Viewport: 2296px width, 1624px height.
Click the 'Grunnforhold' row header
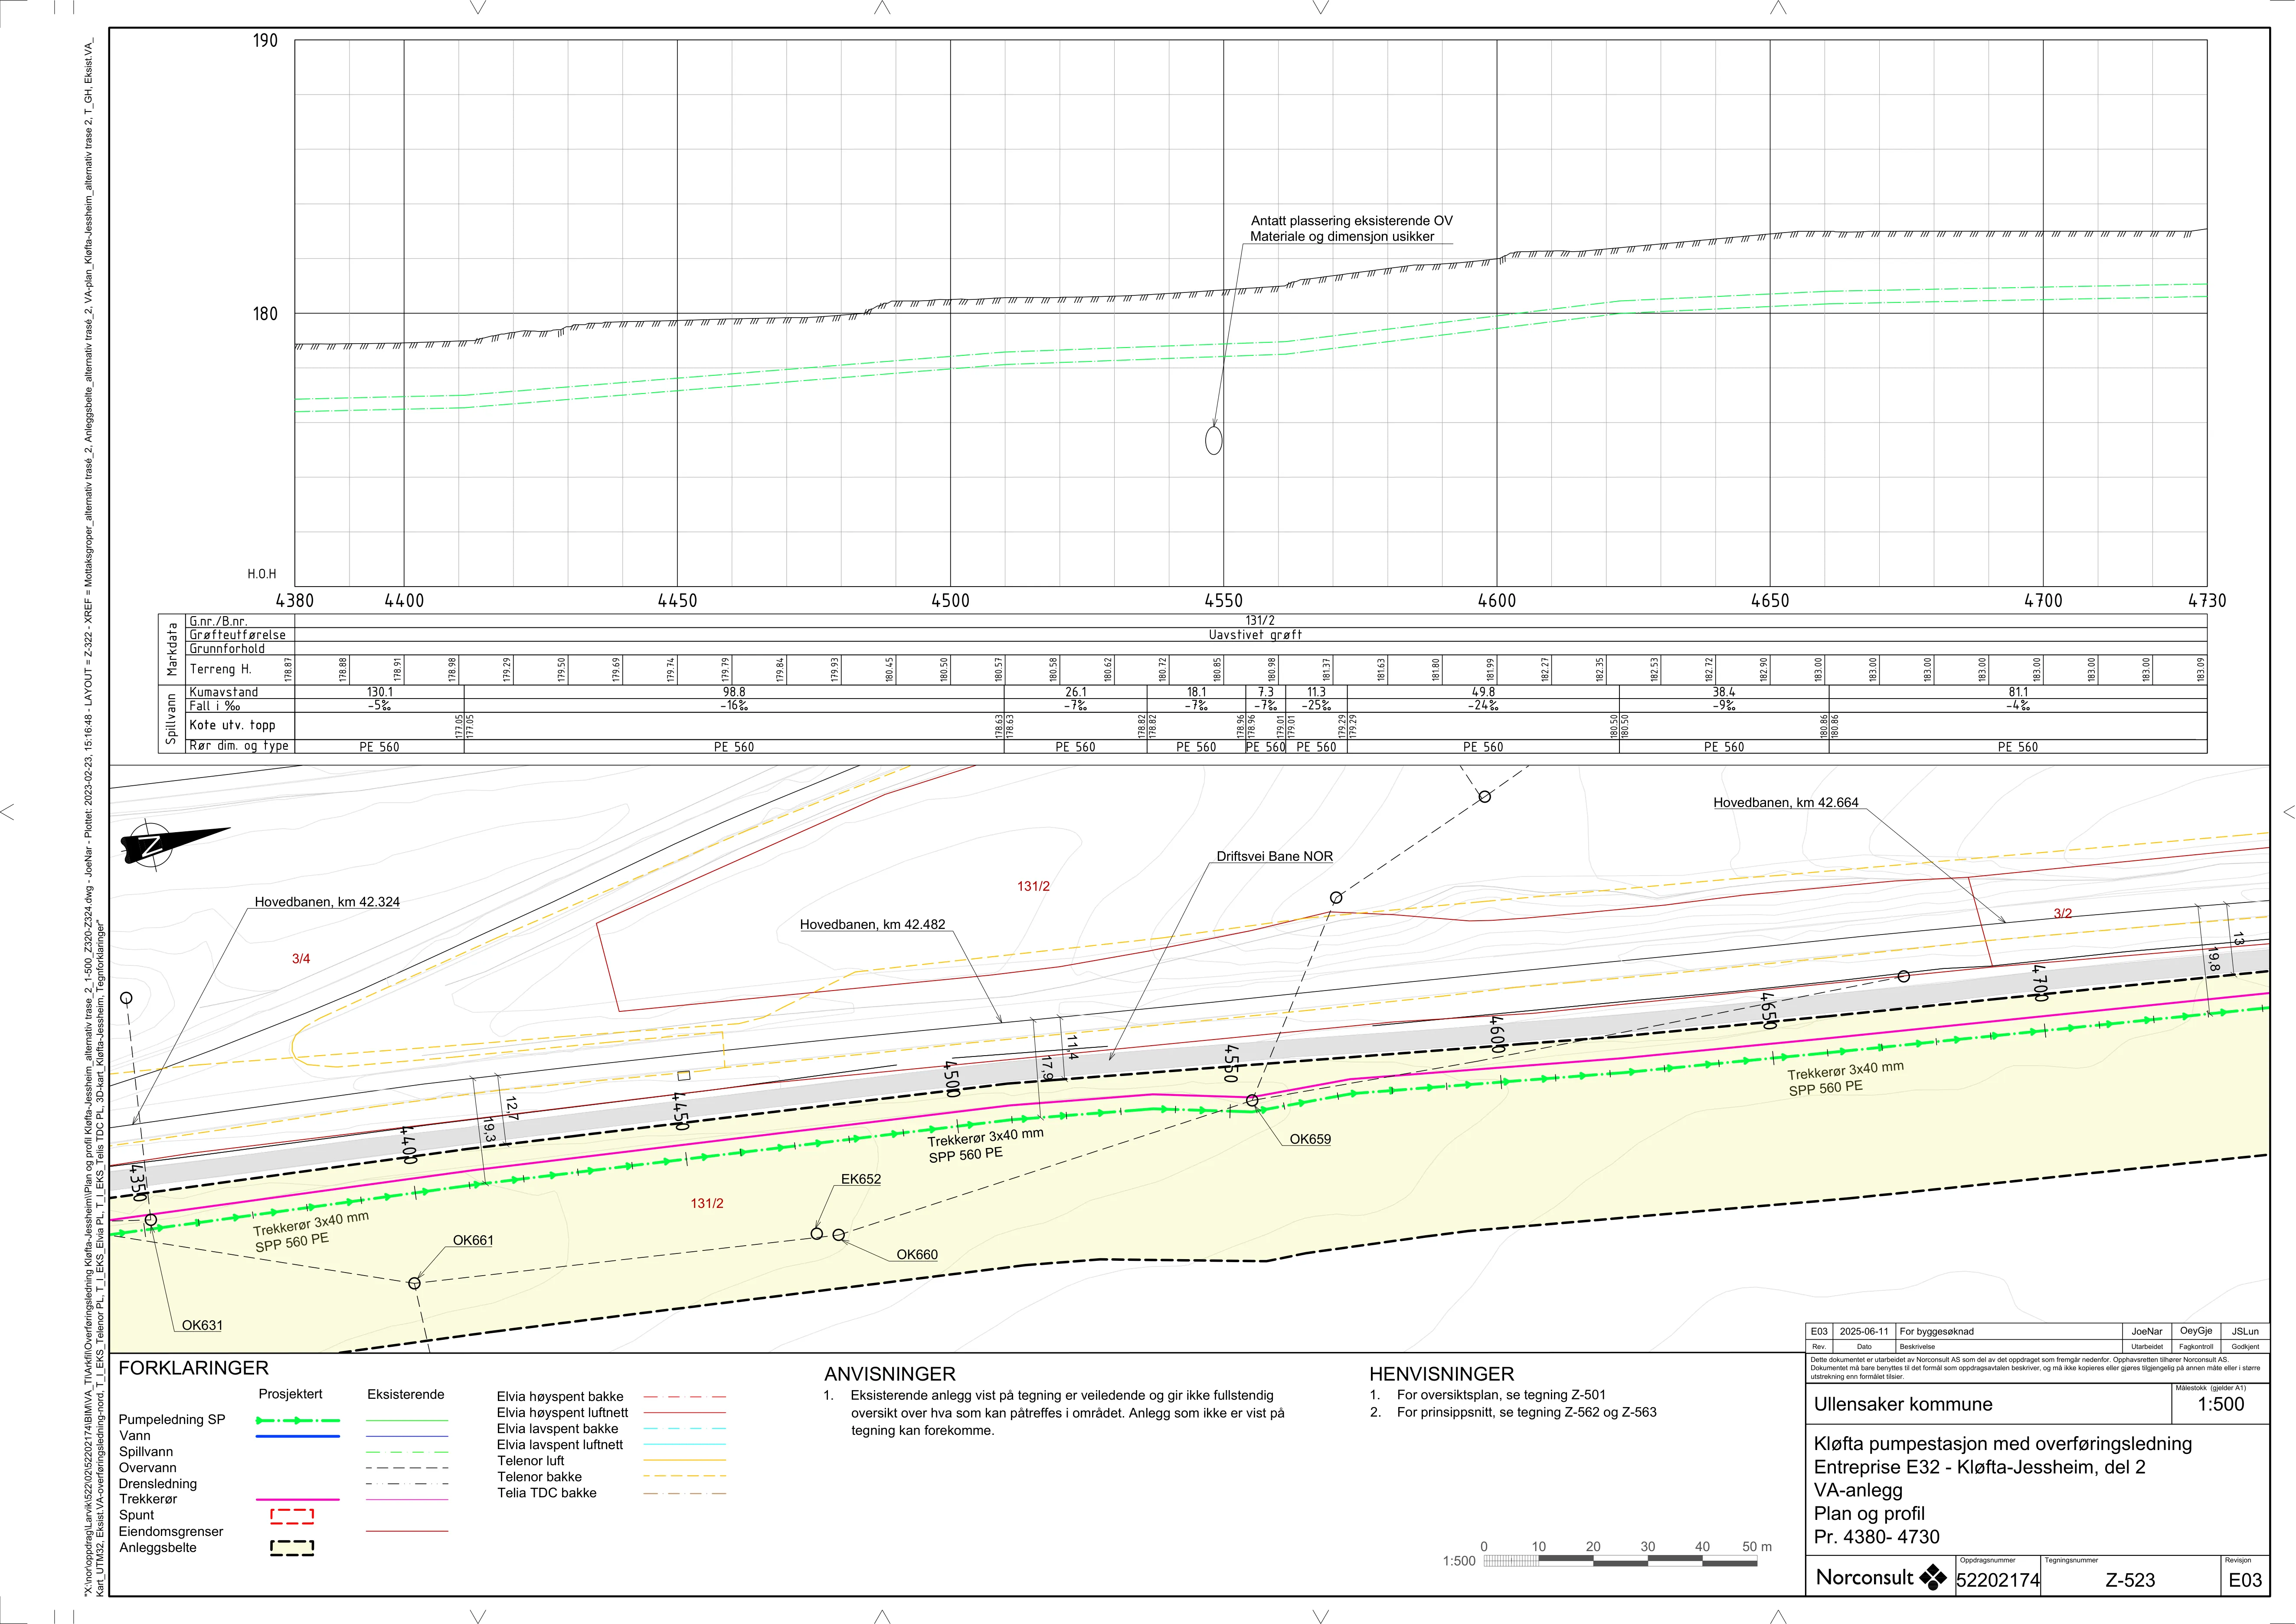pos(227,648)
